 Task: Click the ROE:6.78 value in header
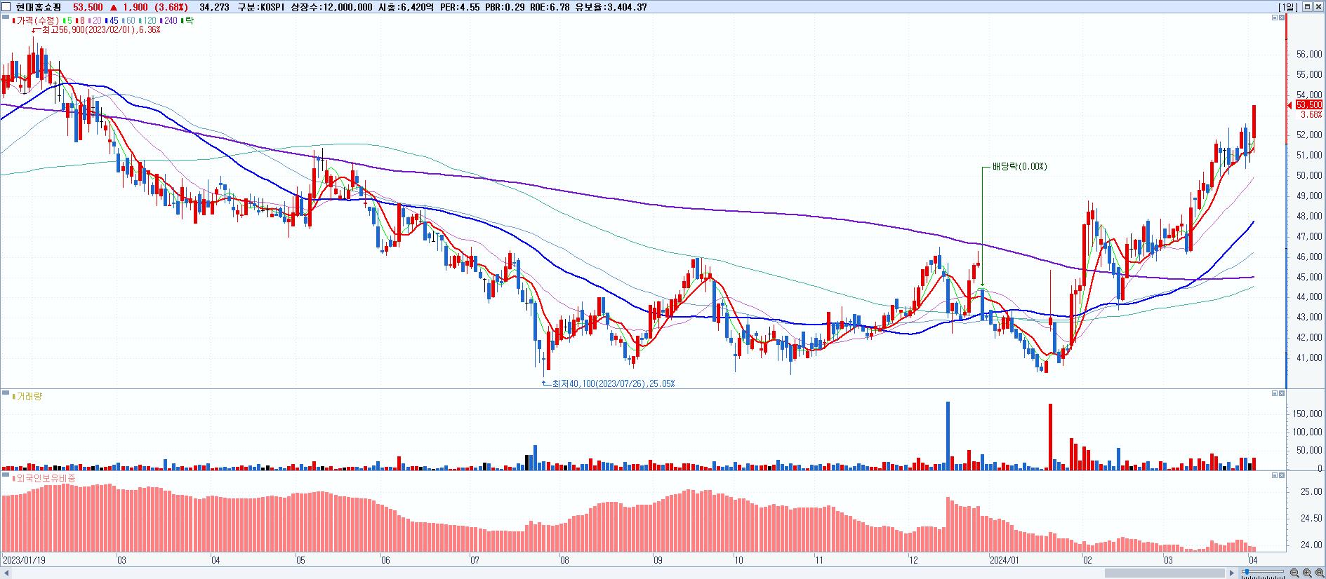pyautogui.click(x=550, y=7)
